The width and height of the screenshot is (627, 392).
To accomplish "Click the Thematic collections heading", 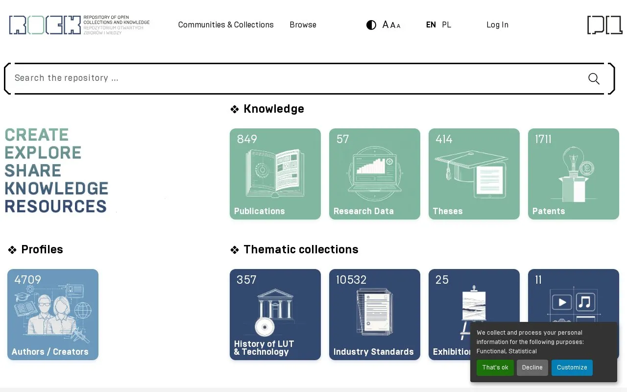I will tap(301, 249).
